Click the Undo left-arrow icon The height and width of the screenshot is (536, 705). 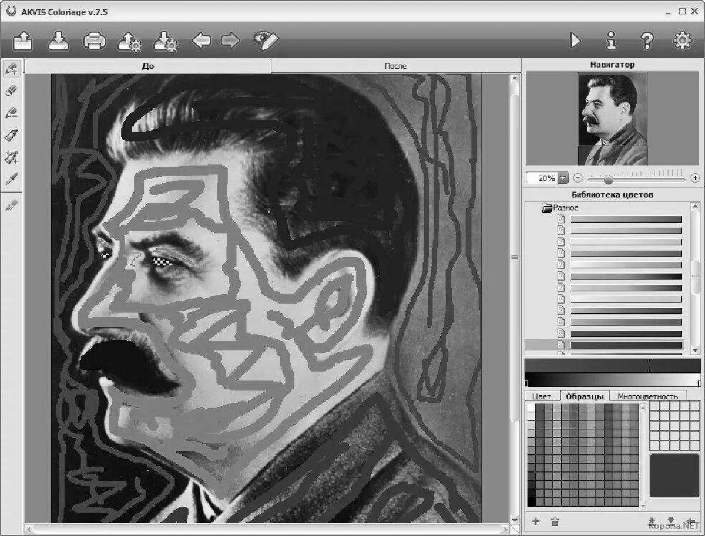202,41
